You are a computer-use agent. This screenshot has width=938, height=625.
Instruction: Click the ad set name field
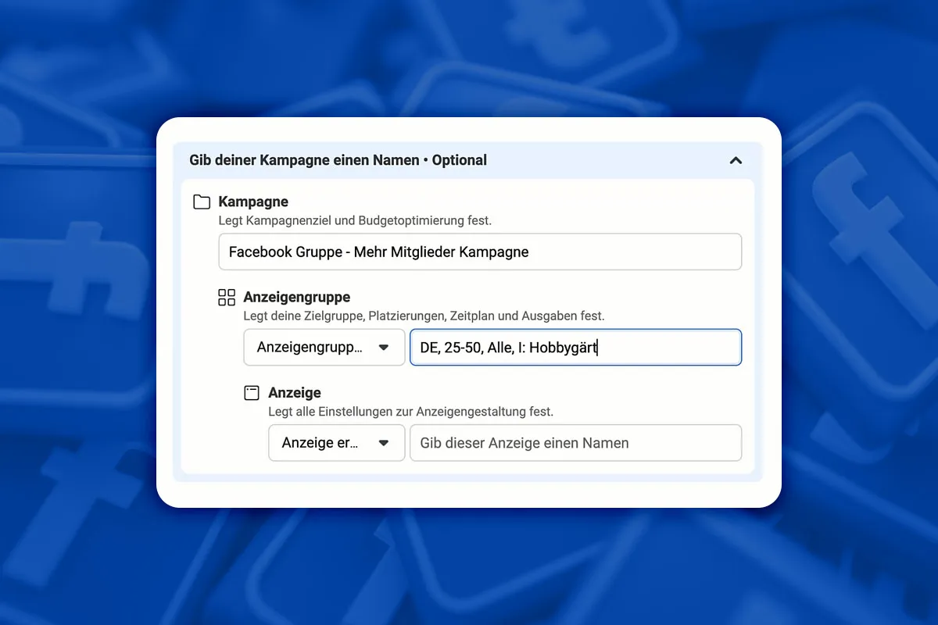(575, 348)
